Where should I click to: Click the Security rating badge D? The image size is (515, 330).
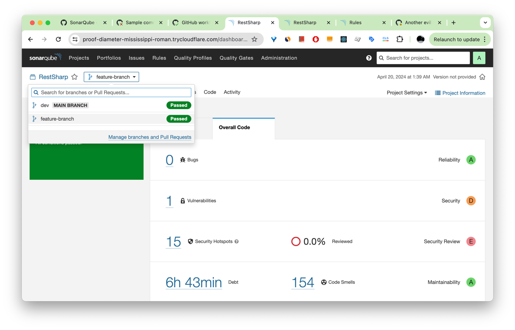[x=471, y=201]
